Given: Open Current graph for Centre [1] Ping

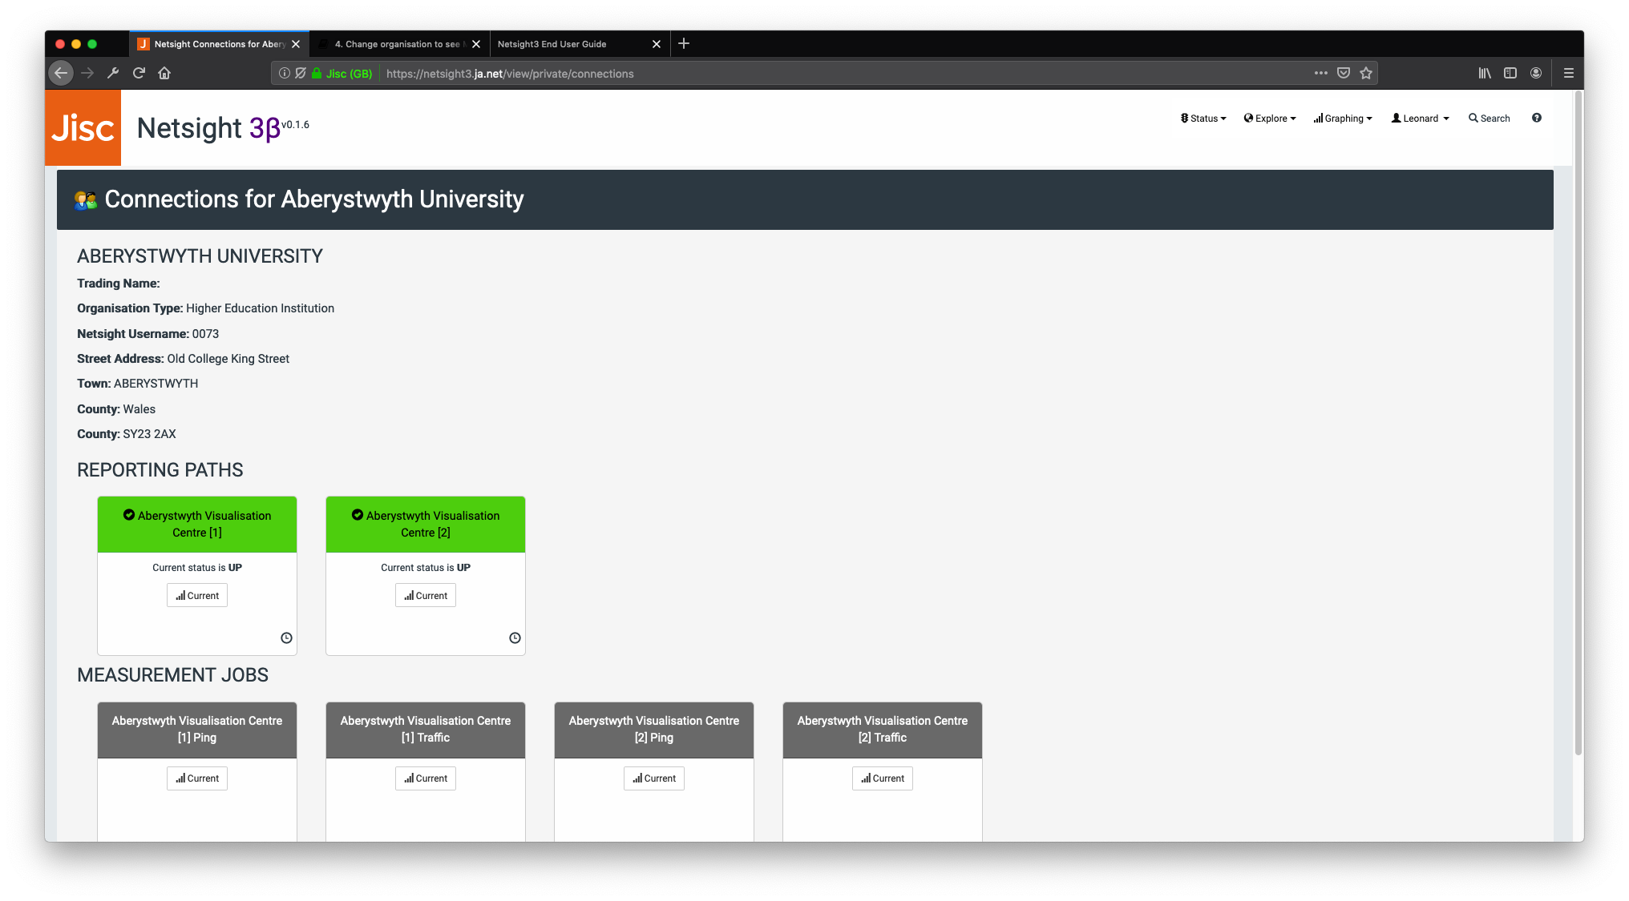Looking at the screenshot, I should click(197, 778).
